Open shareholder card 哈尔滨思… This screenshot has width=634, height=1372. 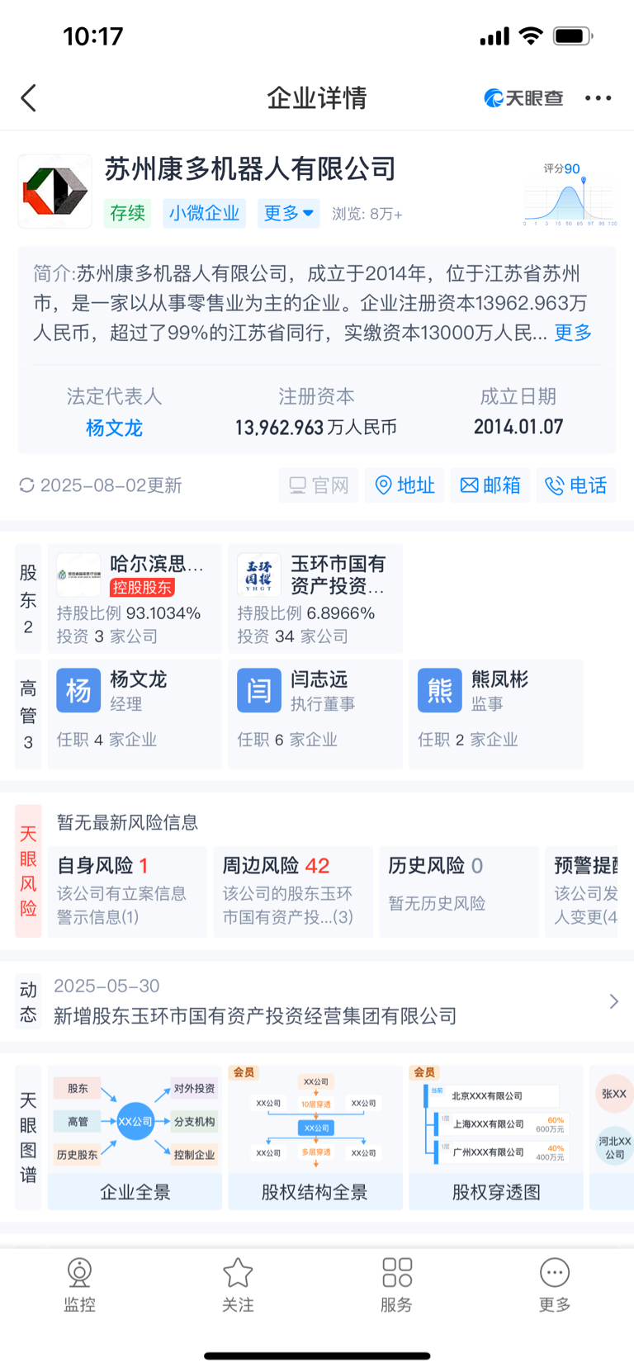click(x=135, y=598)
